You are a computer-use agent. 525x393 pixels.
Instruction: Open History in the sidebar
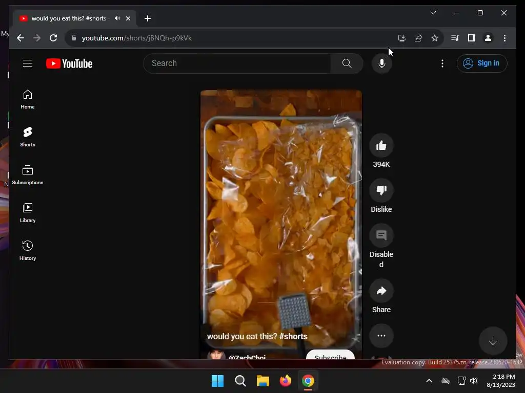(28, 251)
